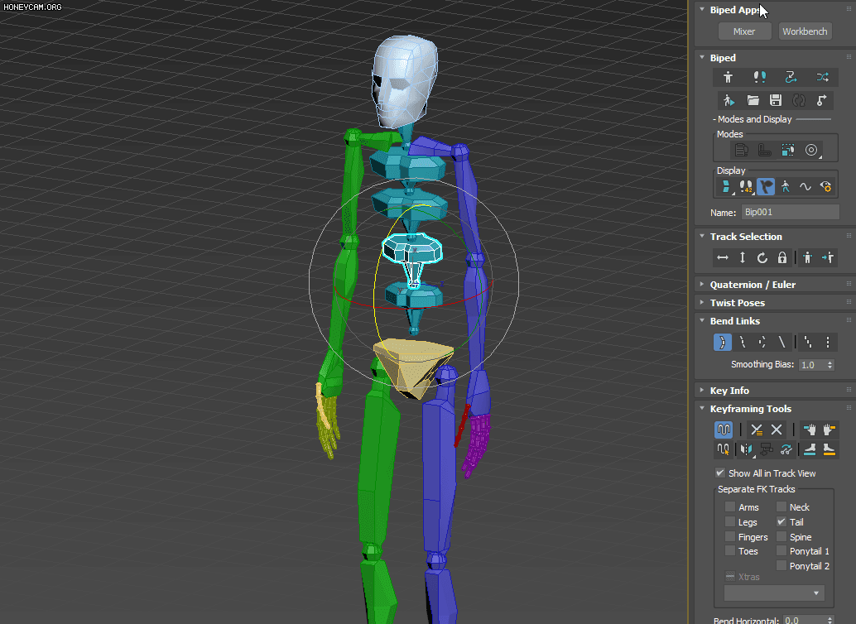Click Anchor Left Arm hand icon
This screenshot has width=856, height=624.
tap(829, 430)
